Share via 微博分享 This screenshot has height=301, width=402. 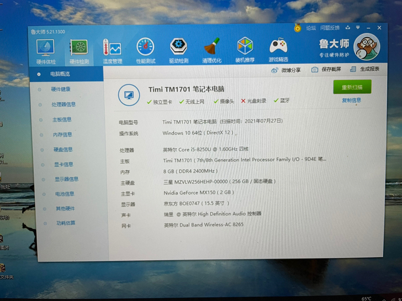click(x=286, y=70)
